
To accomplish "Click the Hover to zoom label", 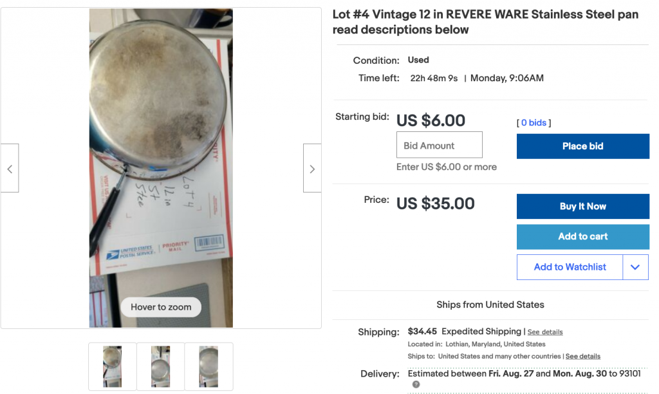I will point(161,307).
